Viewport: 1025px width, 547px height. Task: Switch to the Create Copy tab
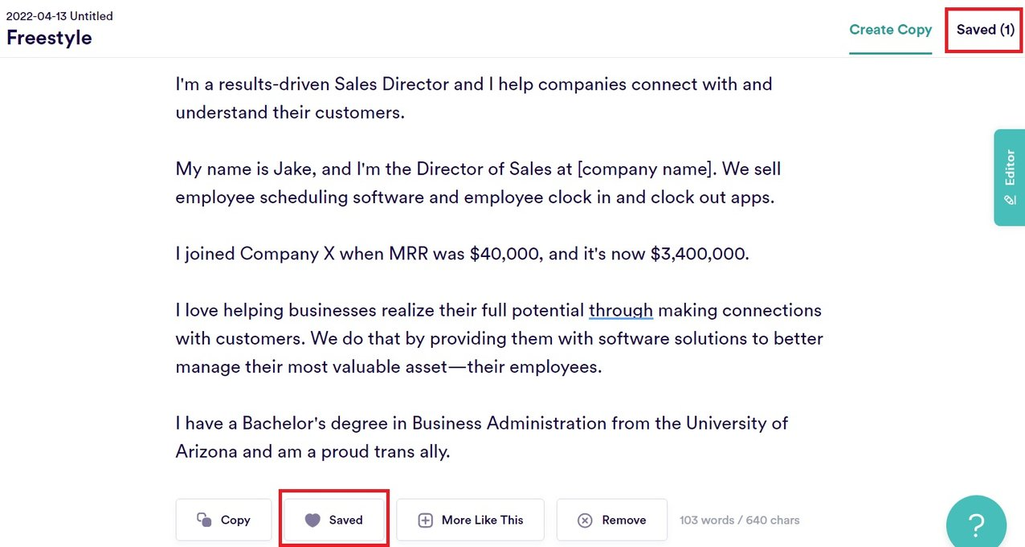890,30
